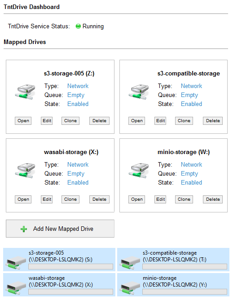Click the TntDrive Dashboard heading

tap(32, 7)
